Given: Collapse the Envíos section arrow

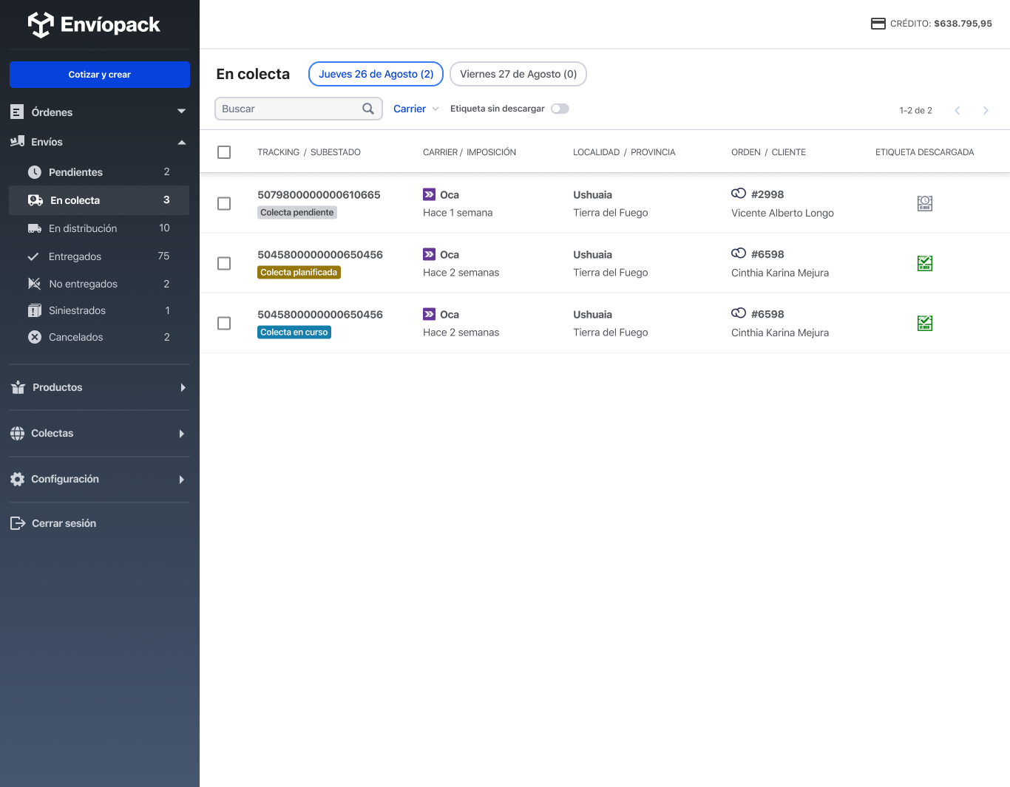Looking at the screenshot, I should (x=181, y=142).
